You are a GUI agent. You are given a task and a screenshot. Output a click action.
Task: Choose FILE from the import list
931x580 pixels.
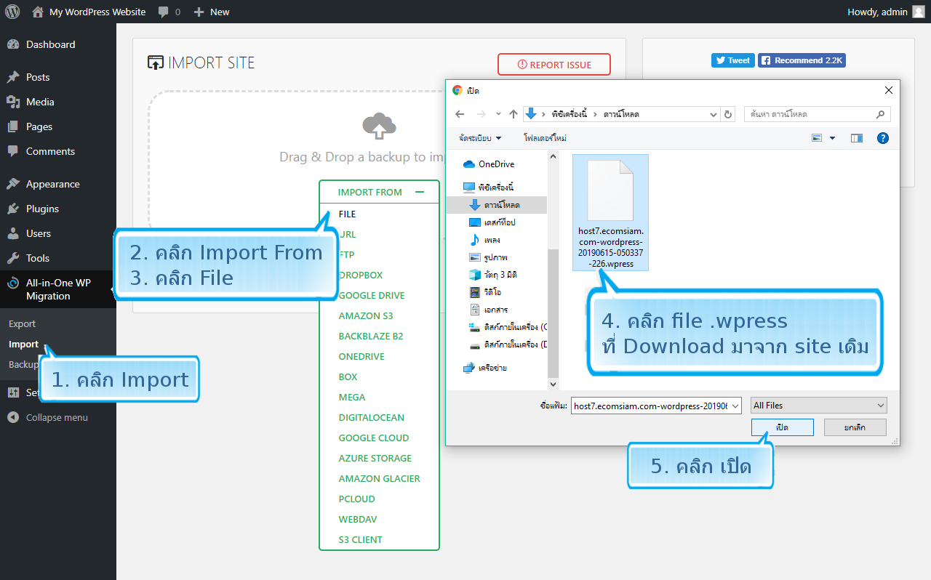(347, 214)
